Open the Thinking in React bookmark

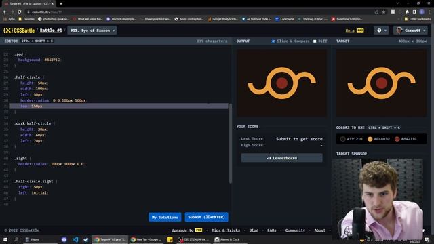[313, 19]
